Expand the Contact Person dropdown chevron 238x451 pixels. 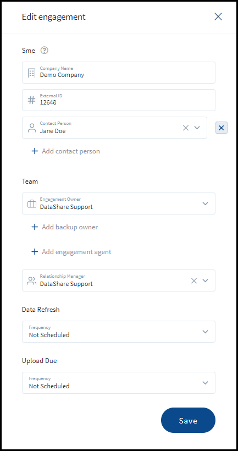pos(197,128)
